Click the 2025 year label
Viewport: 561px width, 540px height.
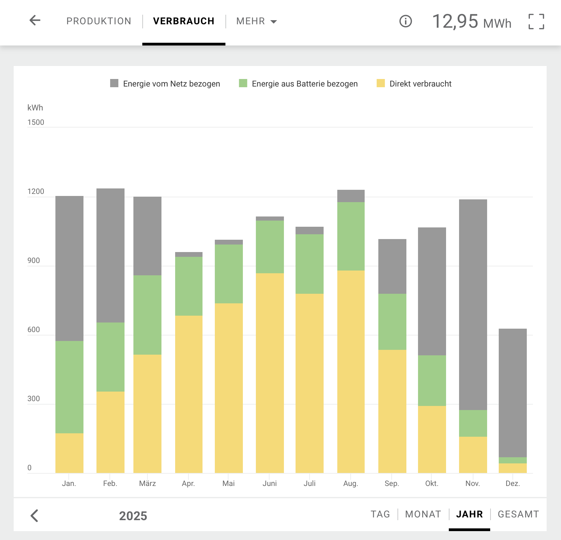[x=133, y=516]
